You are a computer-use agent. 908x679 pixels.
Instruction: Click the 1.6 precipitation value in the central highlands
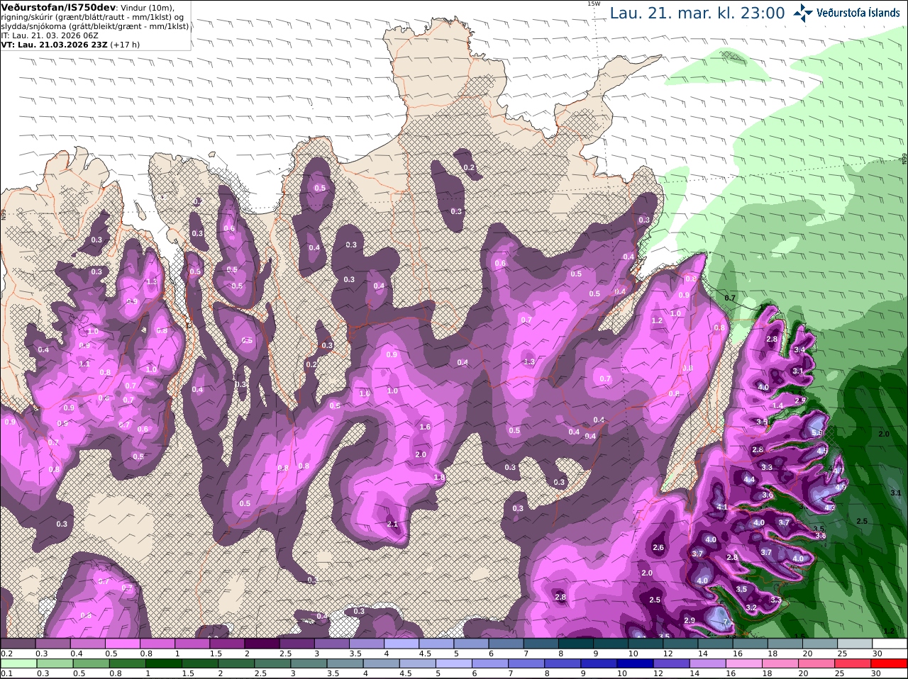[425, 427]
